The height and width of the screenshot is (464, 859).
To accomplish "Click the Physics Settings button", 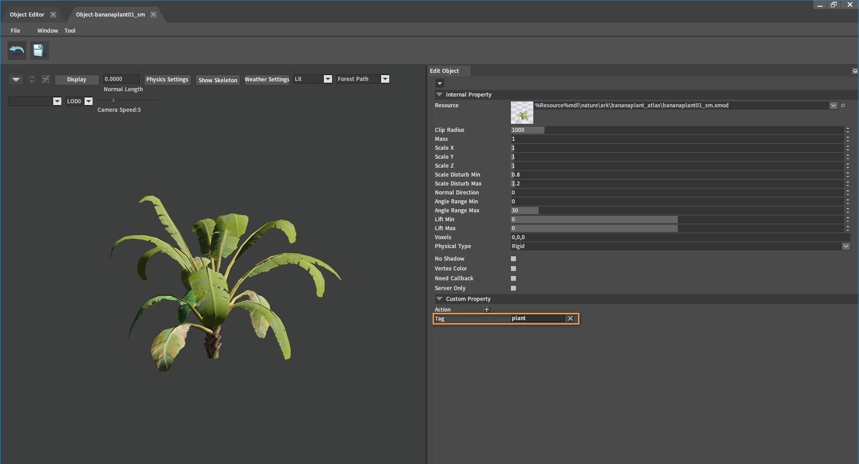I will point(167,80).
